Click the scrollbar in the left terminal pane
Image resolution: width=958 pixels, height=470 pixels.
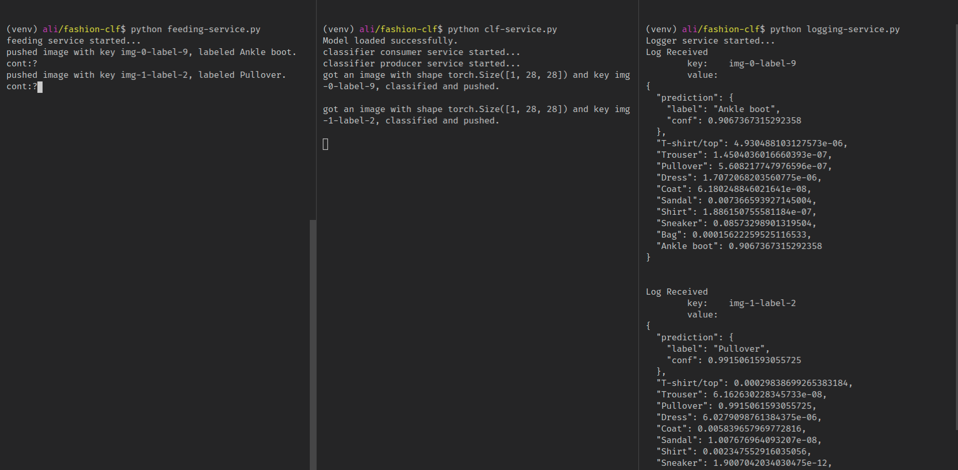click(x=313, y=344)
